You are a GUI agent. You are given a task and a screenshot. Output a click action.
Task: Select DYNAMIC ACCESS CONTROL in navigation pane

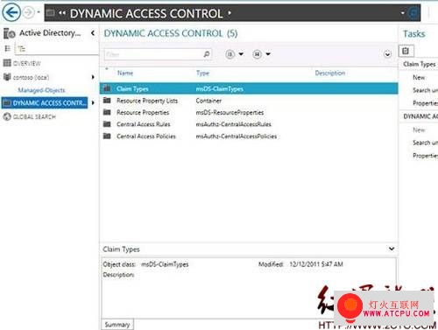45,103
